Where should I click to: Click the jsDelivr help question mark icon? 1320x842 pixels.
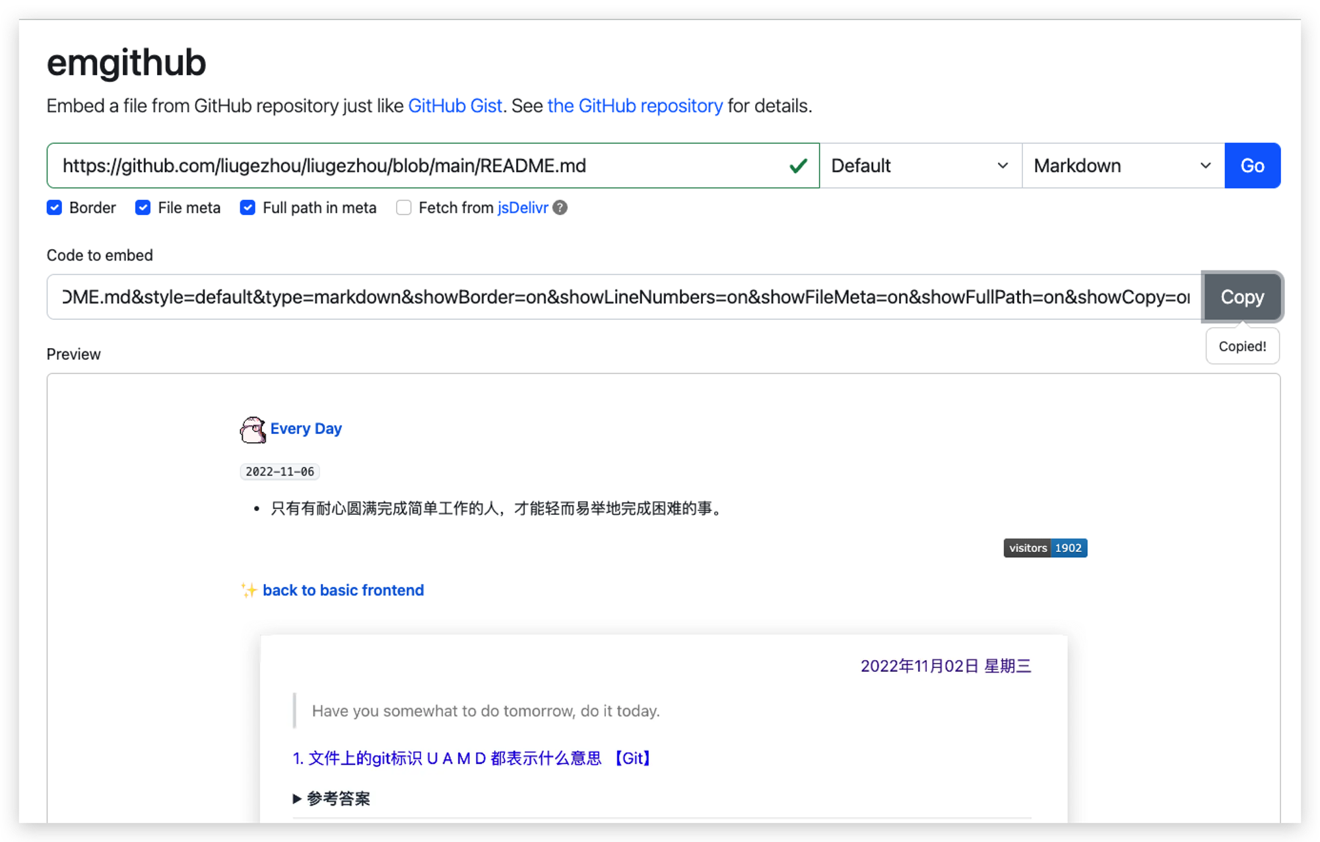tap(560, 208)
